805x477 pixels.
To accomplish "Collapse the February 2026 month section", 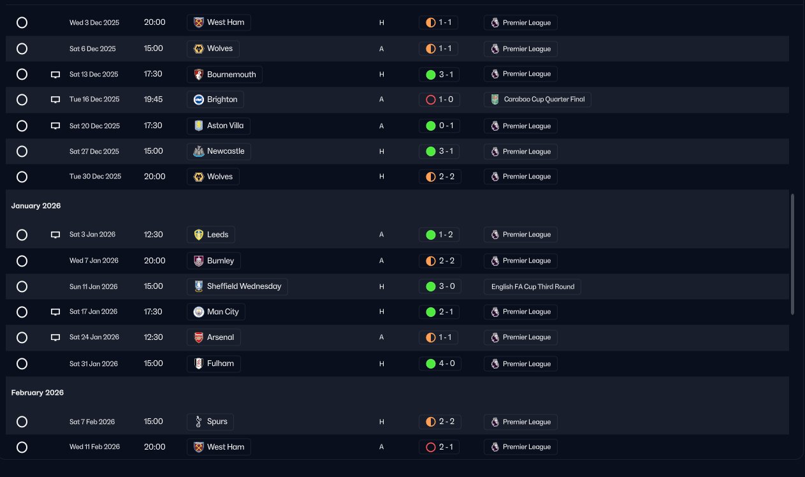I will [x=38, y=393].
